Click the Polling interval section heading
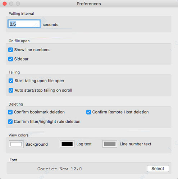 click(x=21, y=14)
